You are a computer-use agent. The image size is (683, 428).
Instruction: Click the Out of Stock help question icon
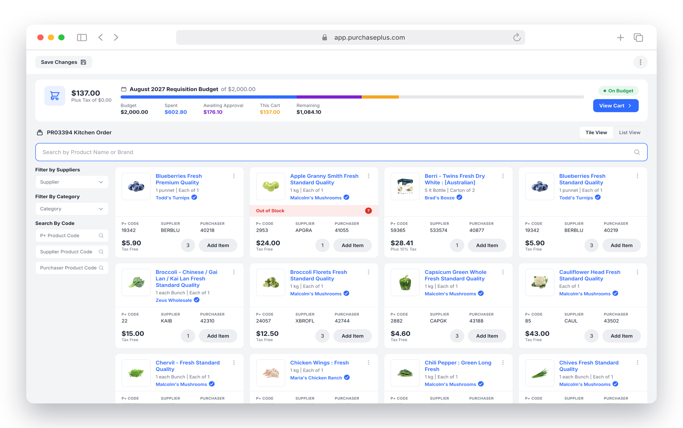368,211
